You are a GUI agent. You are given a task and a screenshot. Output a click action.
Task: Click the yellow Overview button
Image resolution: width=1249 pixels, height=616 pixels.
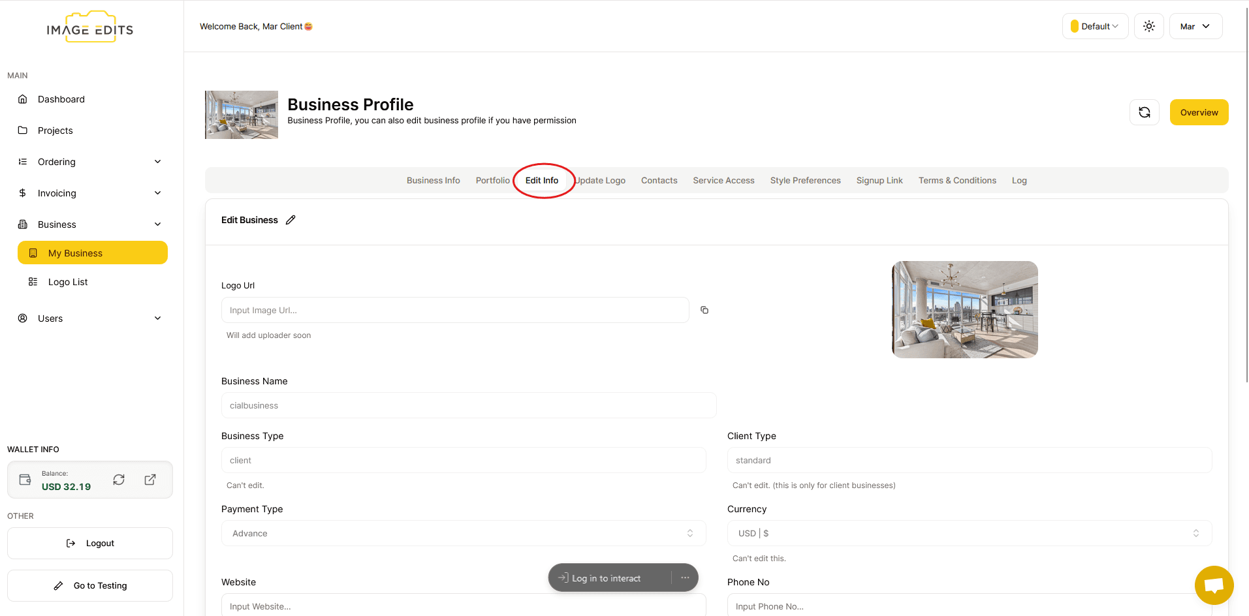click(1199, 112)
